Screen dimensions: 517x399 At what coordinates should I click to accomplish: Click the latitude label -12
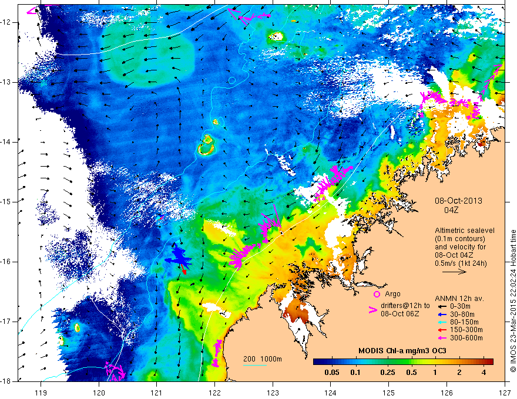click(x=6, y=22)
